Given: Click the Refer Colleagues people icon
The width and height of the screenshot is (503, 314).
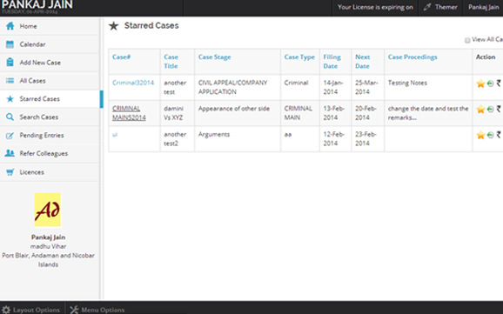Looking at the screenshot, I should [10, 153].
